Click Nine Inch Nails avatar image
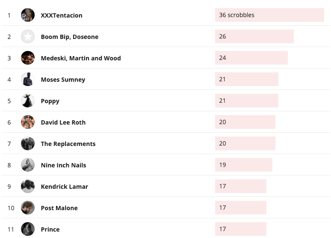 click(28, 165)
